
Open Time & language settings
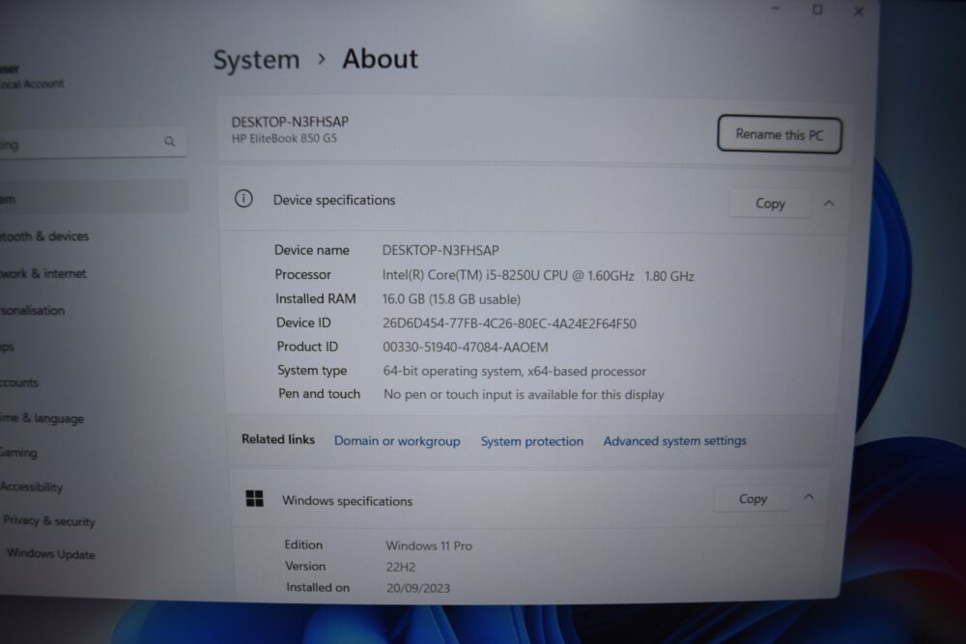tap(42, 418)
